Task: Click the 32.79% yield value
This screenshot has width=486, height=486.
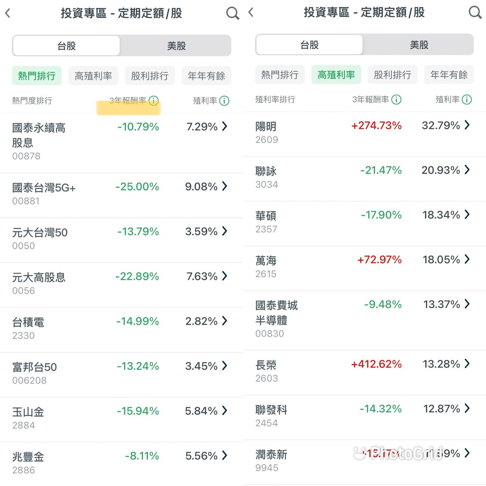Action: (x=441, y=125)
